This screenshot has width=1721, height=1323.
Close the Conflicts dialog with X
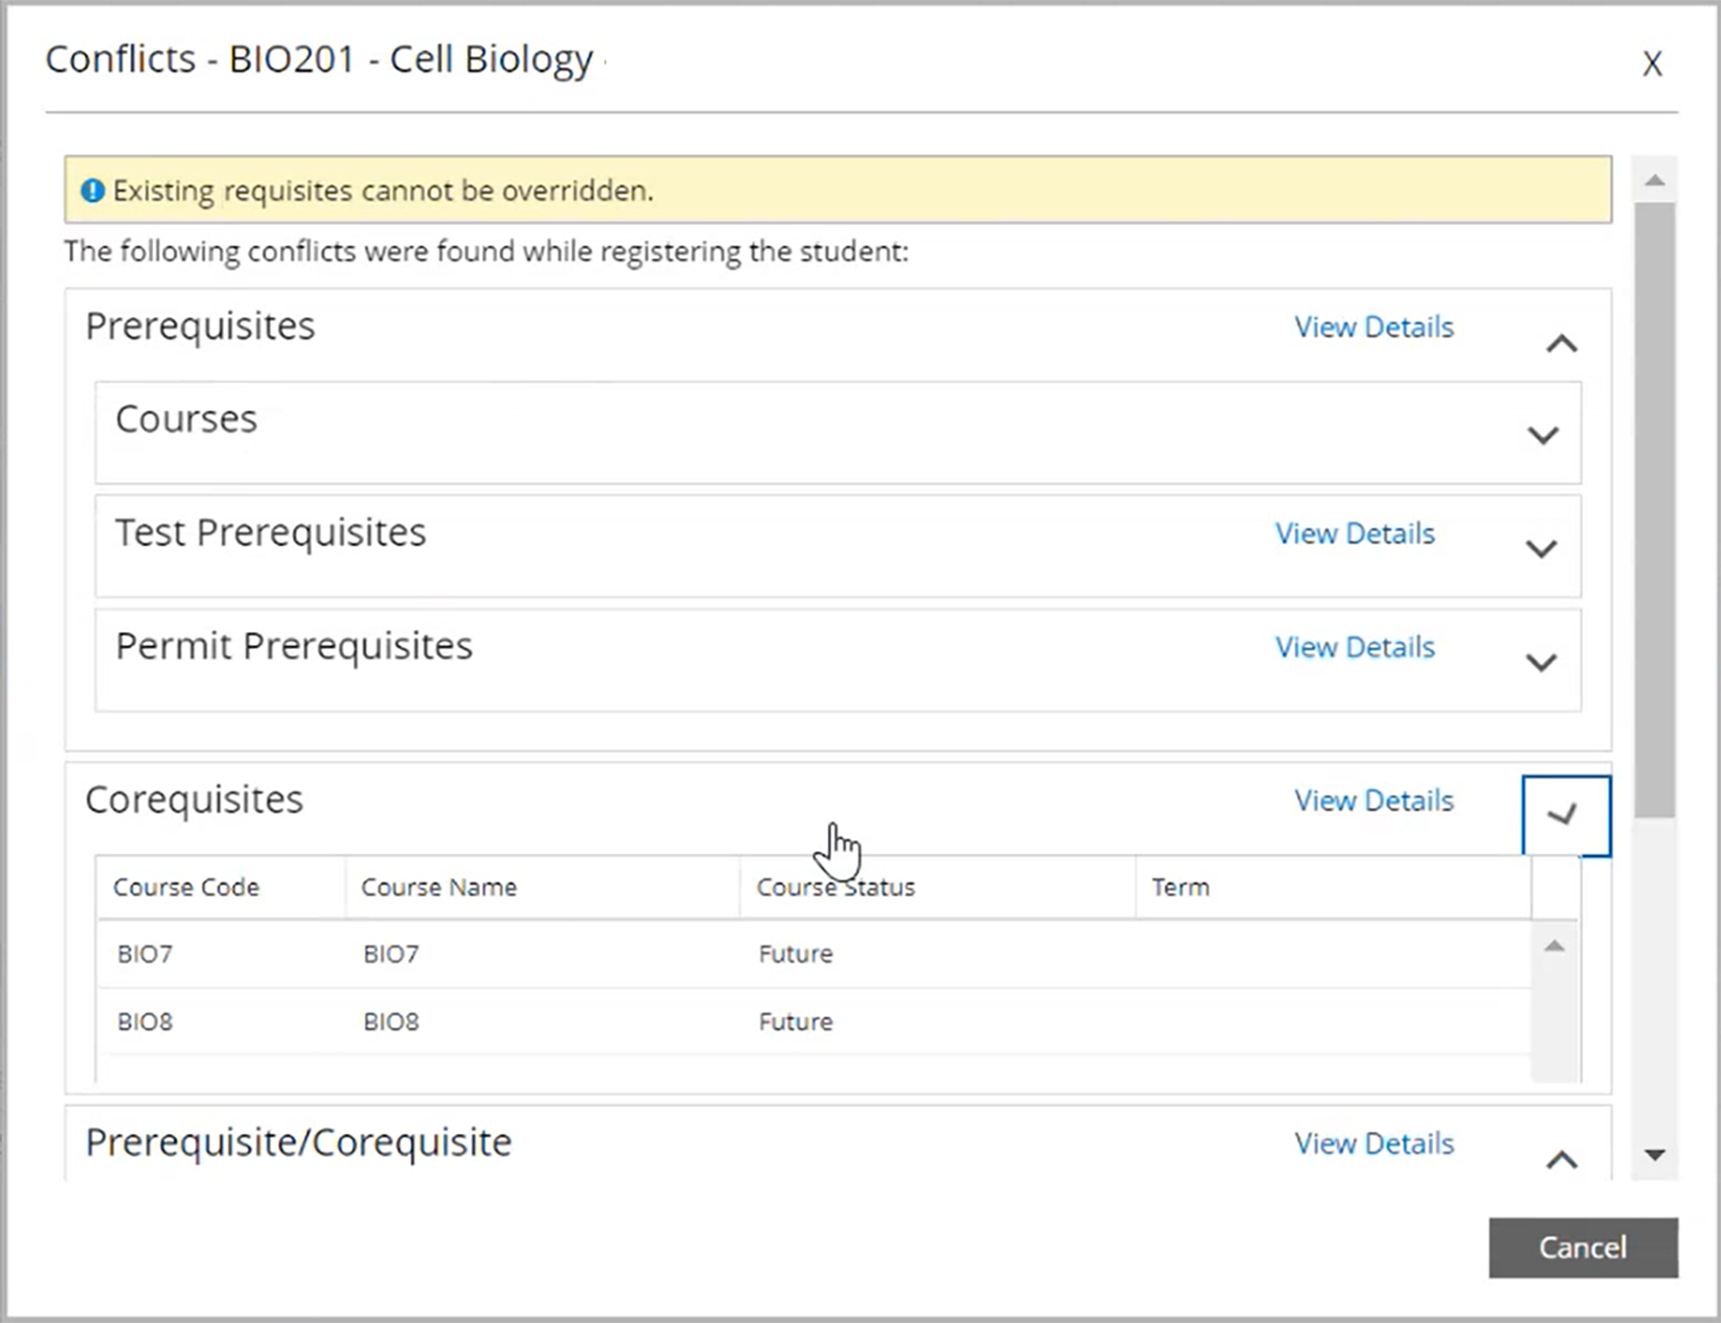[1652, 63]
